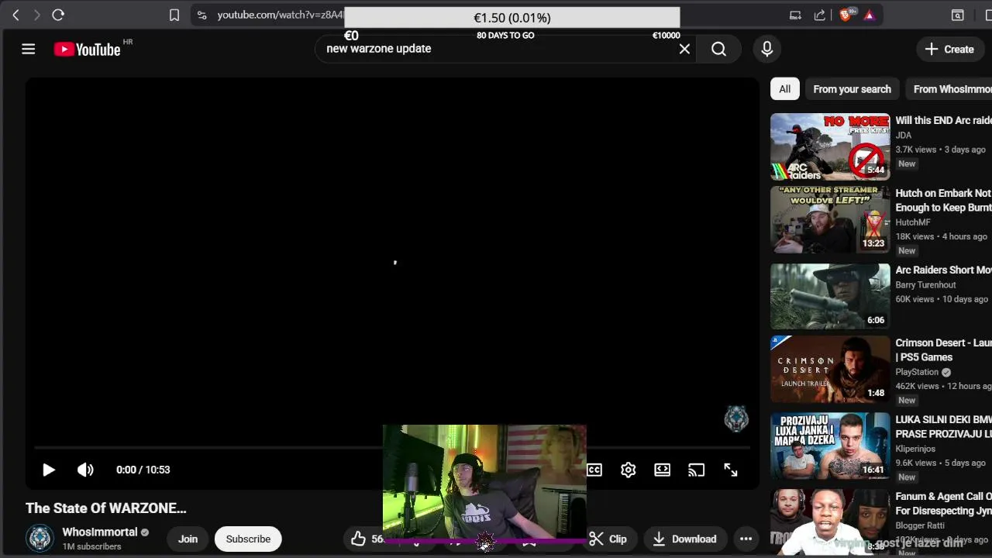
Task: Click the Barry Turenhout channel name
Action: [925, 284]
